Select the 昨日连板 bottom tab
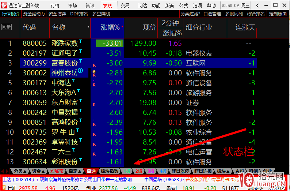 pyautogui.click(x=203, y=171)
